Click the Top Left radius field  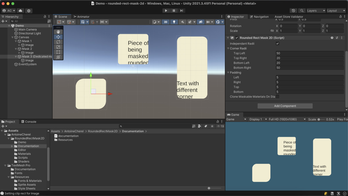pyautogui.click(x=310, y=53)
